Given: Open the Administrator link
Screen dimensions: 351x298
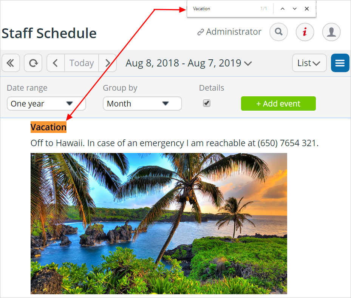Looking at the screenshot, I should tap(229, 32).
